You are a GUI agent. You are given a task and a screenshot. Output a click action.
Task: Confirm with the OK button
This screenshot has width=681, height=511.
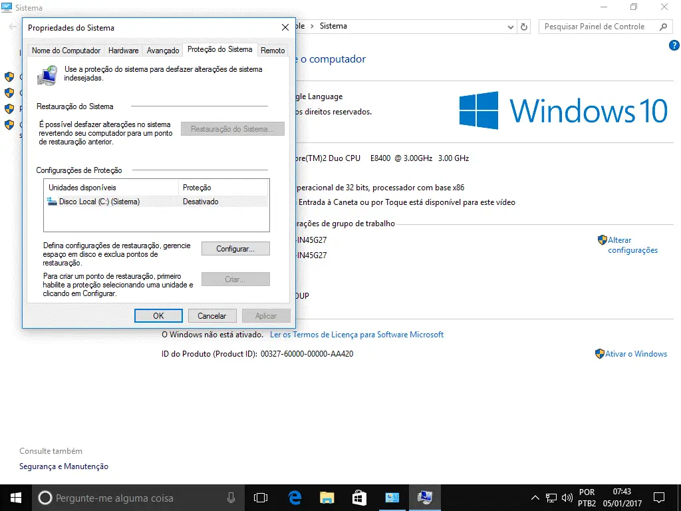(x=158, y=316)
